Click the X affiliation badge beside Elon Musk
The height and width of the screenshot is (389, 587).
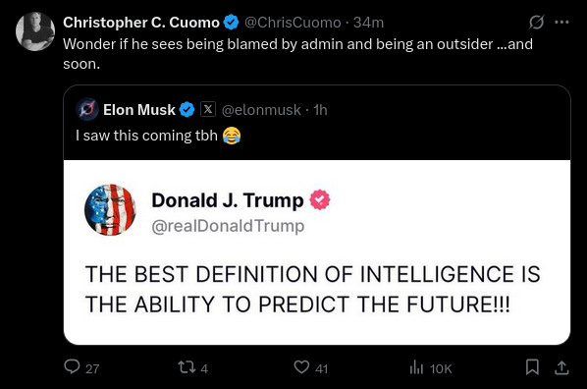pyautogui.click(x=208, y=109)
